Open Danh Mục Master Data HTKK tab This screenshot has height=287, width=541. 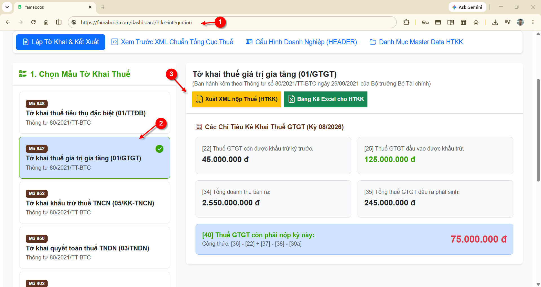(416, 42)
